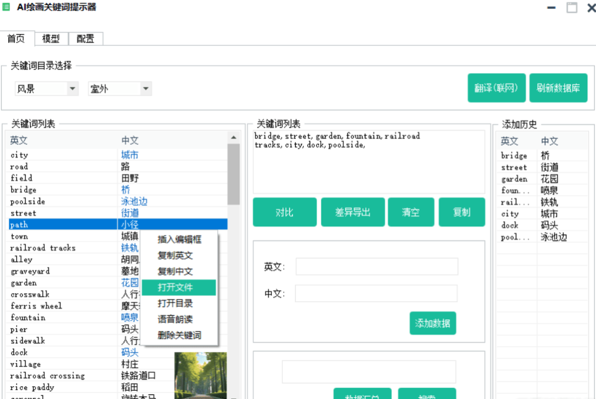Click the forest path preview thumbnail
Screen dimensions: 596x399
coord(200,375)
